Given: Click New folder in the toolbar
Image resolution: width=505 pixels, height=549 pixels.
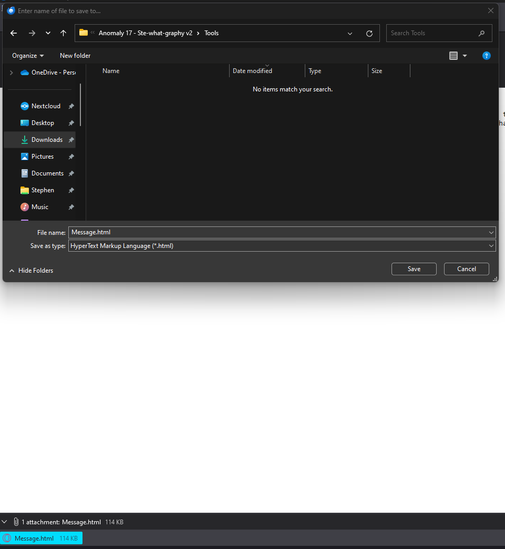Looking at the screenshot, I should [75, 56].
